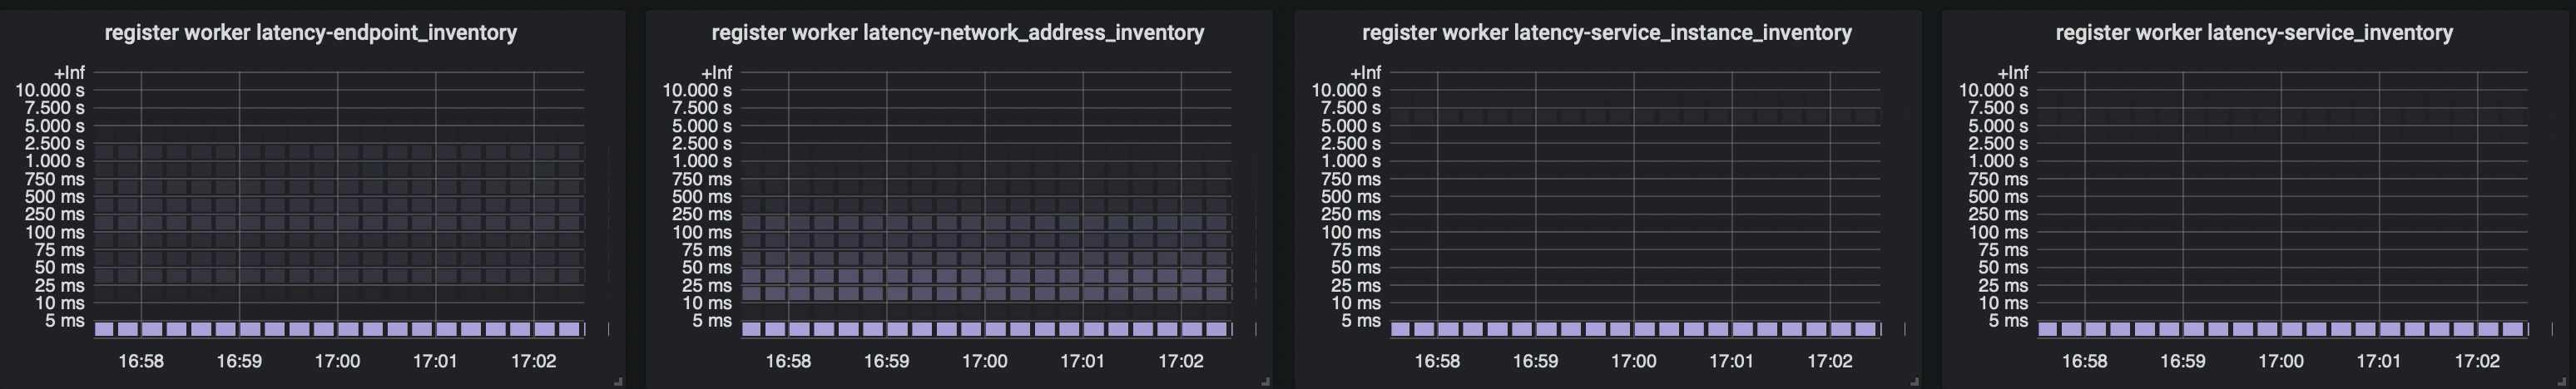Grab the endpoint_inventory panel resize handle

point(618,381)
